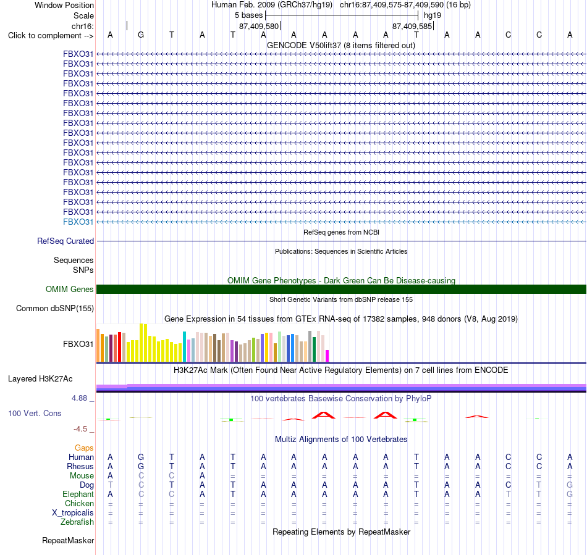Click the 'Click to complement -->' label
This screenshot has width=587, height=555.
[x=51, y=36]
